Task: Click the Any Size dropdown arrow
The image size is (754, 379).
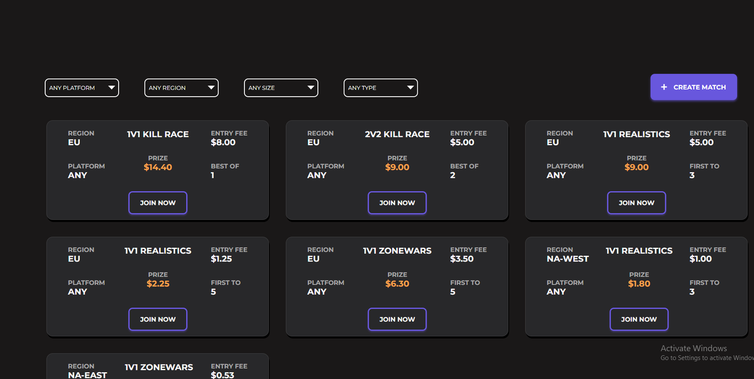Action: pyautogui.click(x=310, y=88)
